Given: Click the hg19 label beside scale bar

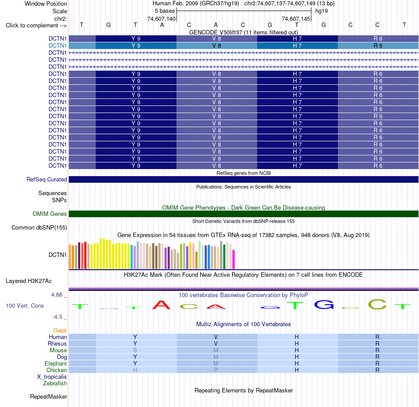Looking at the screenshot, I should 322,11.
